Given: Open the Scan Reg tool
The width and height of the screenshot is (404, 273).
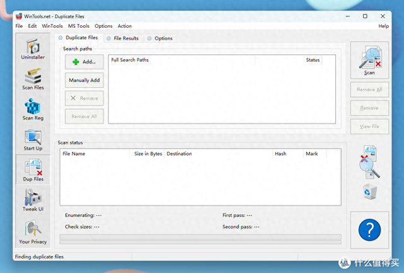Looking at the screenshot, I should click(33, 110).
